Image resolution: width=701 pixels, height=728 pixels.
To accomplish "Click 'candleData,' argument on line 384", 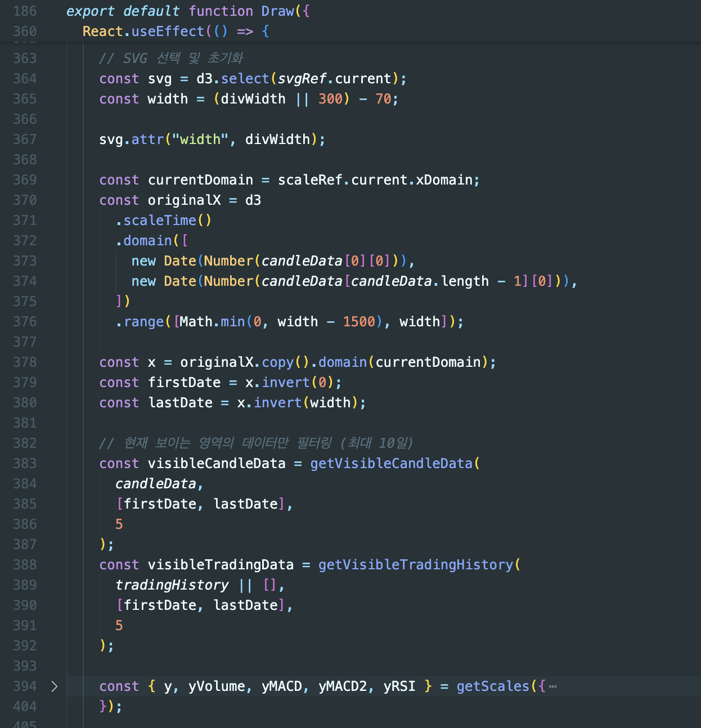I will coord(160,483).
